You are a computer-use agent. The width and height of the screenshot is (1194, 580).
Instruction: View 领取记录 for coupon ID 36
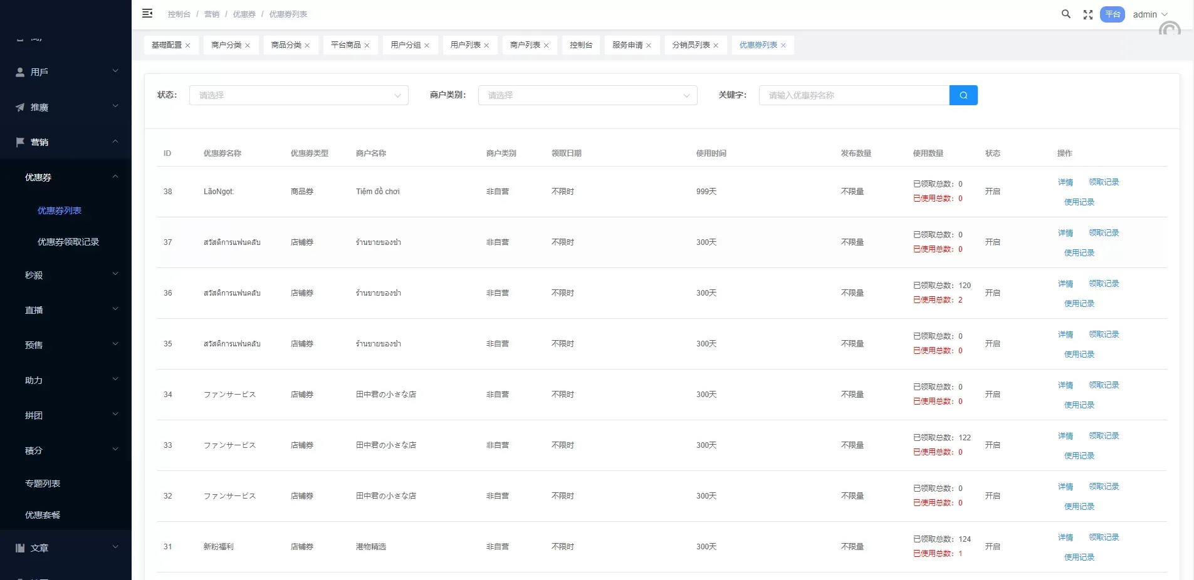click(1103, 284)
